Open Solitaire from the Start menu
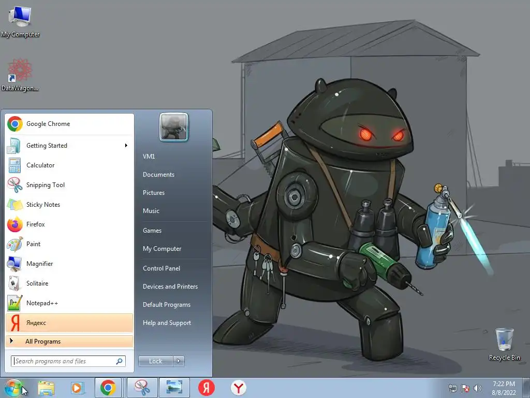Viewport: 530px width, 398px height. (69, 283)
